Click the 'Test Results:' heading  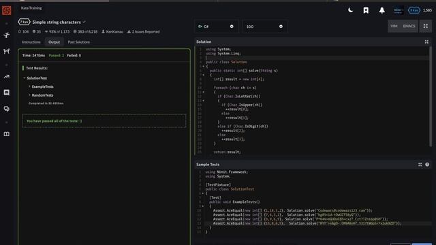[37, 68]
